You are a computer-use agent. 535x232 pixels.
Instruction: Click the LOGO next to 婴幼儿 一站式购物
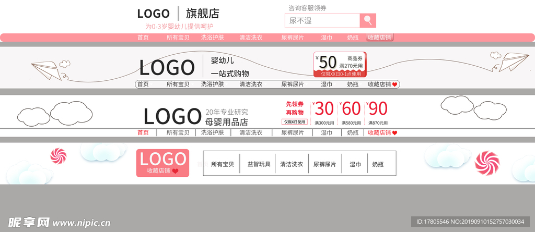[167, 67]
